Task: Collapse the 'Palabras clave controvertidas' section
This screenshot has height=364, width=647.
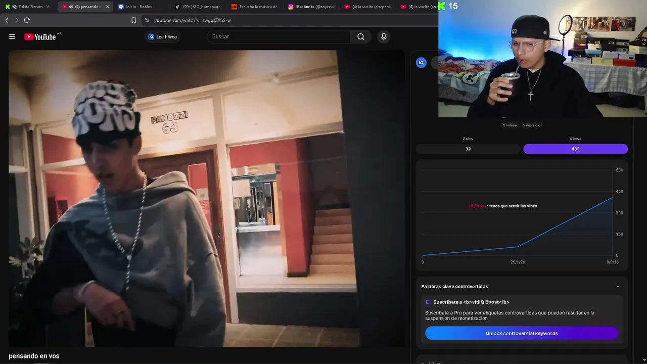Action: click(x=618, y=287)
